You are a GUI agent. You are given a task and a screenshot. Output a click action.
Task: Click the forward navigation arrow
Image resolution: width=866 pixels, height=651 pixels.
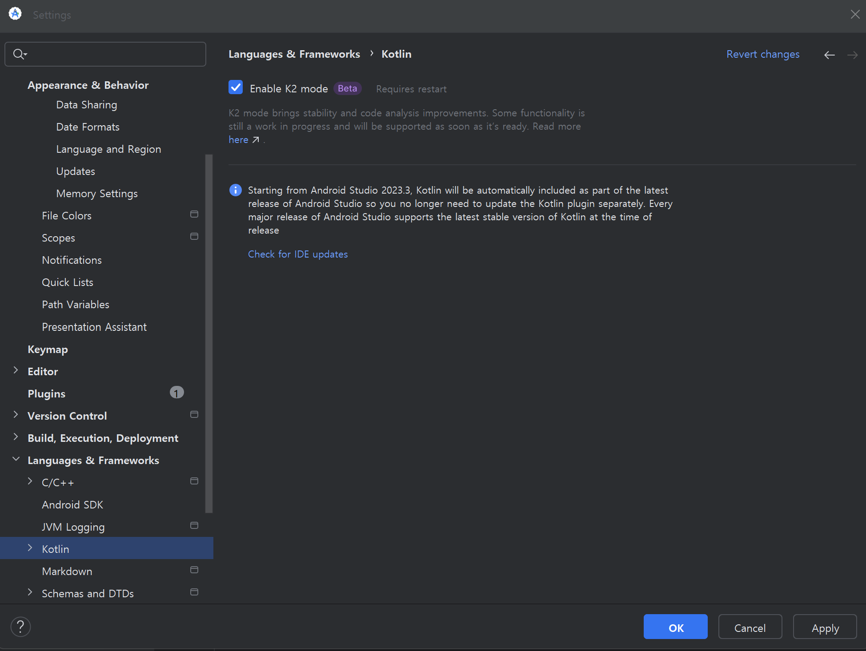852,55
